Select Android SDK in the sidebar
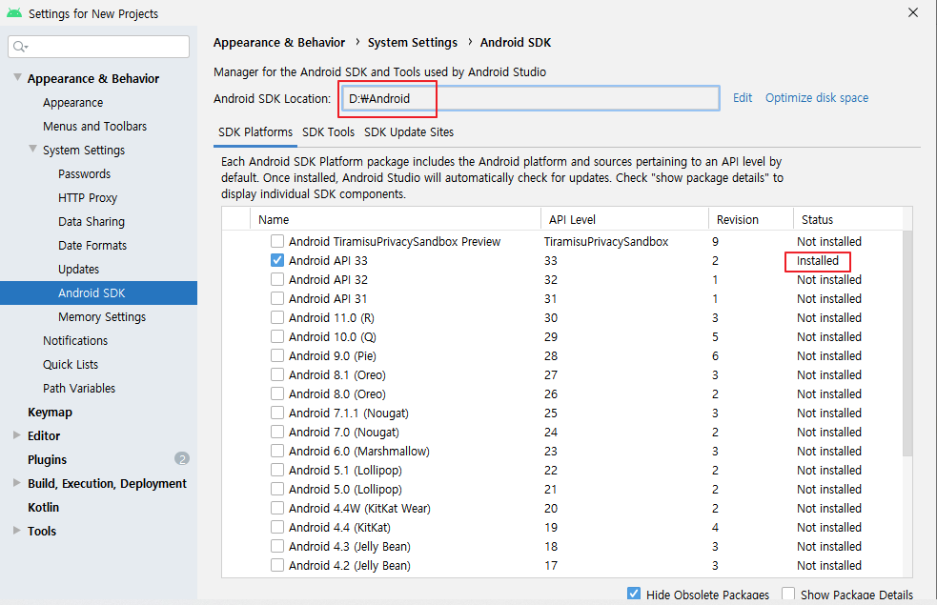This screenshot has width=937, height=605. (x=98, y=293)
